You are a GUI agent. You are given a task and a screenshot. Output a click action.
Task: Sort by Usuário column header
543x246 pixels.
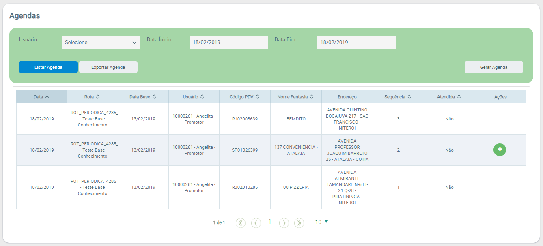point(194,97)
